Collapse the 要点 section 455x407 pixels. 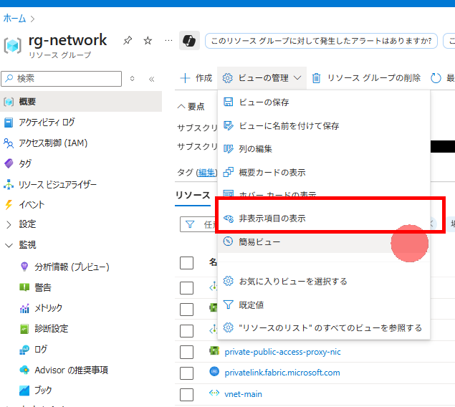tap(191, 107)
